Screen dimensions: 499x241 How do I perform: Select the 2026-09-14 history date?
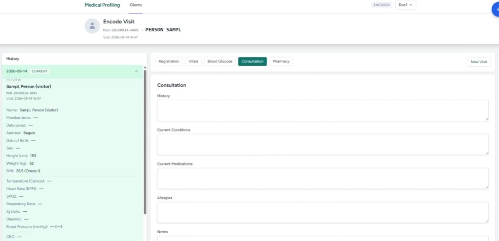click(17, 71)
